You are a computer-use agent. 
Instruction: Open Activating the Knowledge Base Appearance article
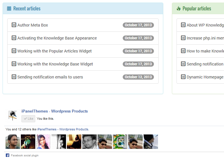(x=57, y=38)
